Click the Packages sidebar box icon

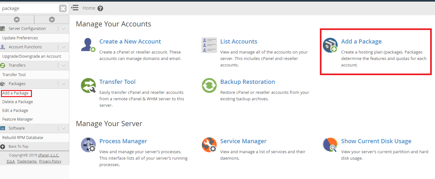point(3,84)
